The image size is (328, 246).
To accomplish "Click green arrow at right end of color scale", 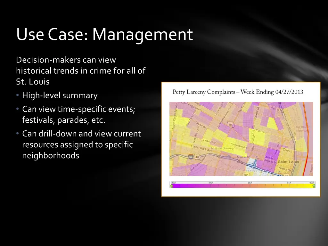I will [314, 185].
